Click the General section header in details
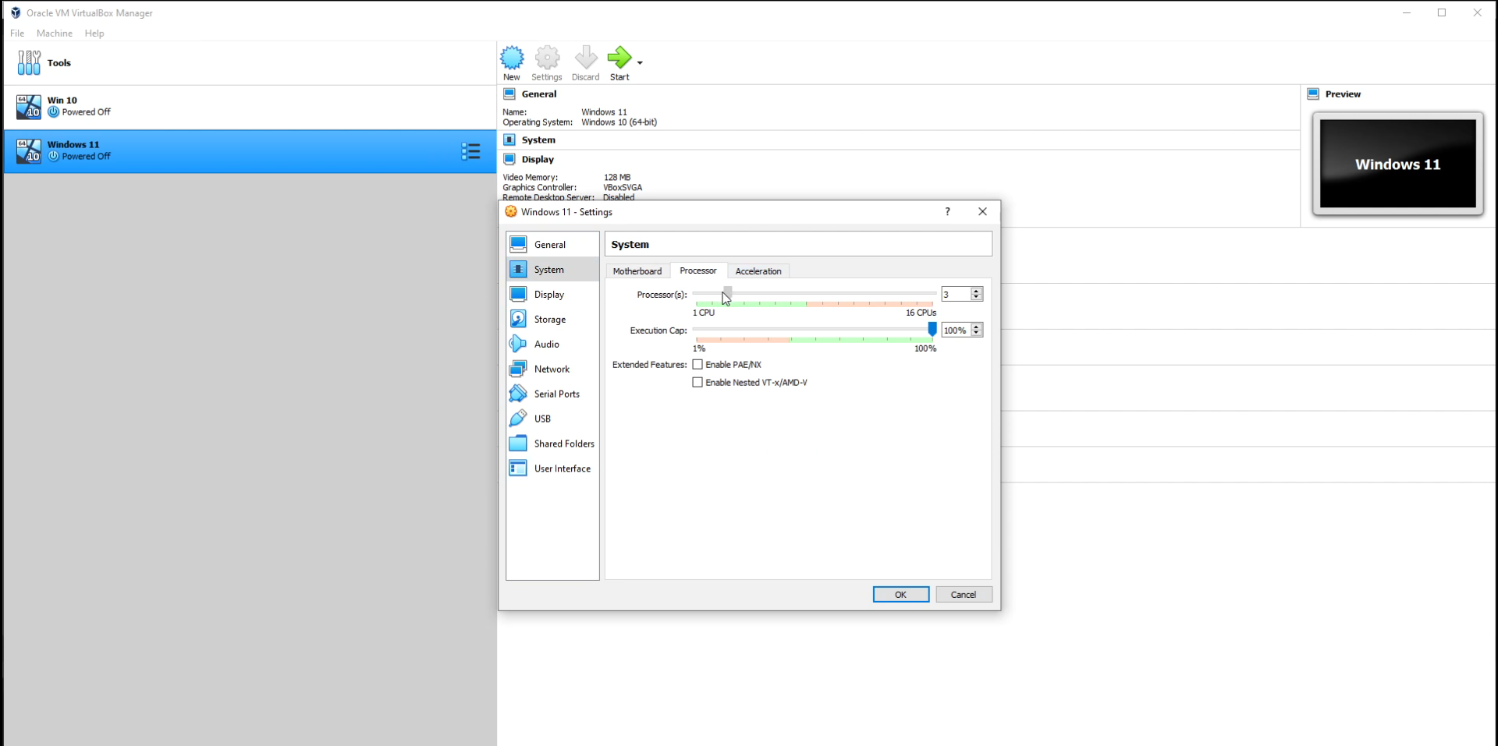The image size is (1498, 746). pyautogui.click(x=538, y=94)
